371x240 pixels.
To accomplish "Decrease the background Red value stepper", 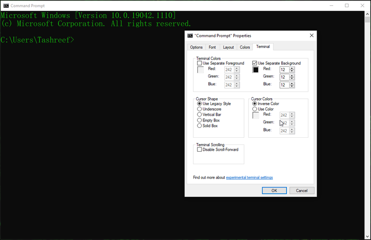I will [292, 71].
